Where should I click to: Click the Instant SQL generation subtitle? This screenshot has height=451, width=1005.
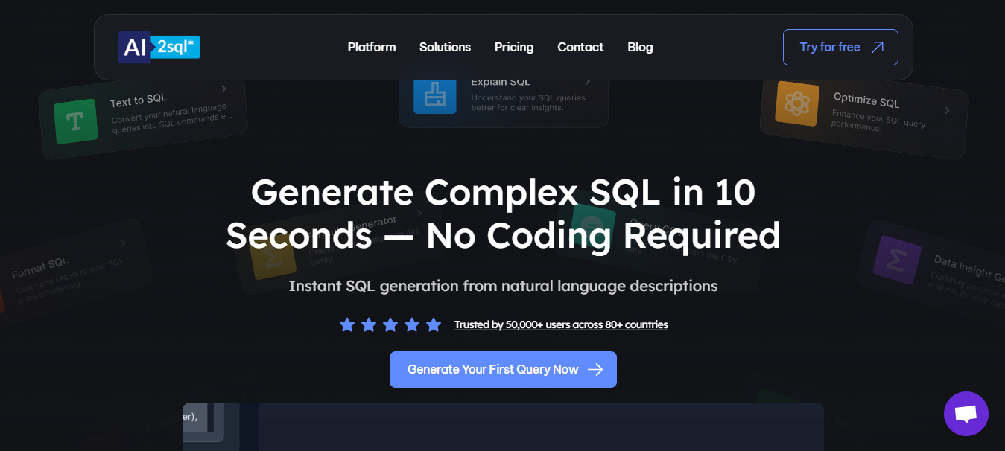tap(503, 286)
